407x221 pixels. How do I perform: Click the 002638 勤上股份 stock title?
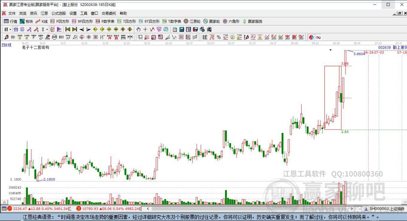point(392,47)
